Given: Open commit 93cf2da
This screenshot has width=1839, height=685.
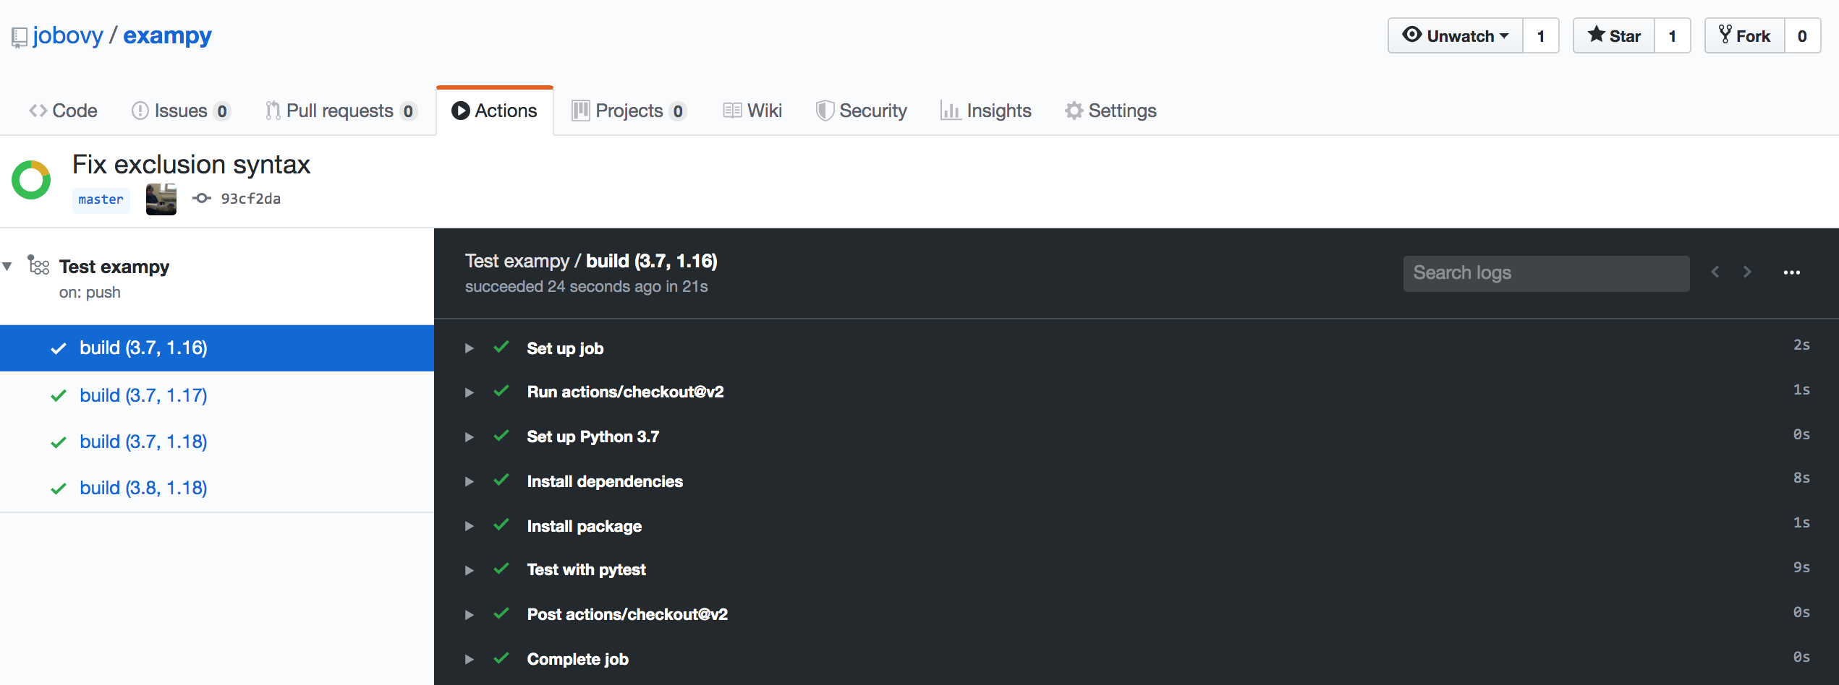Looking at the screenshot, I should 250,199.
